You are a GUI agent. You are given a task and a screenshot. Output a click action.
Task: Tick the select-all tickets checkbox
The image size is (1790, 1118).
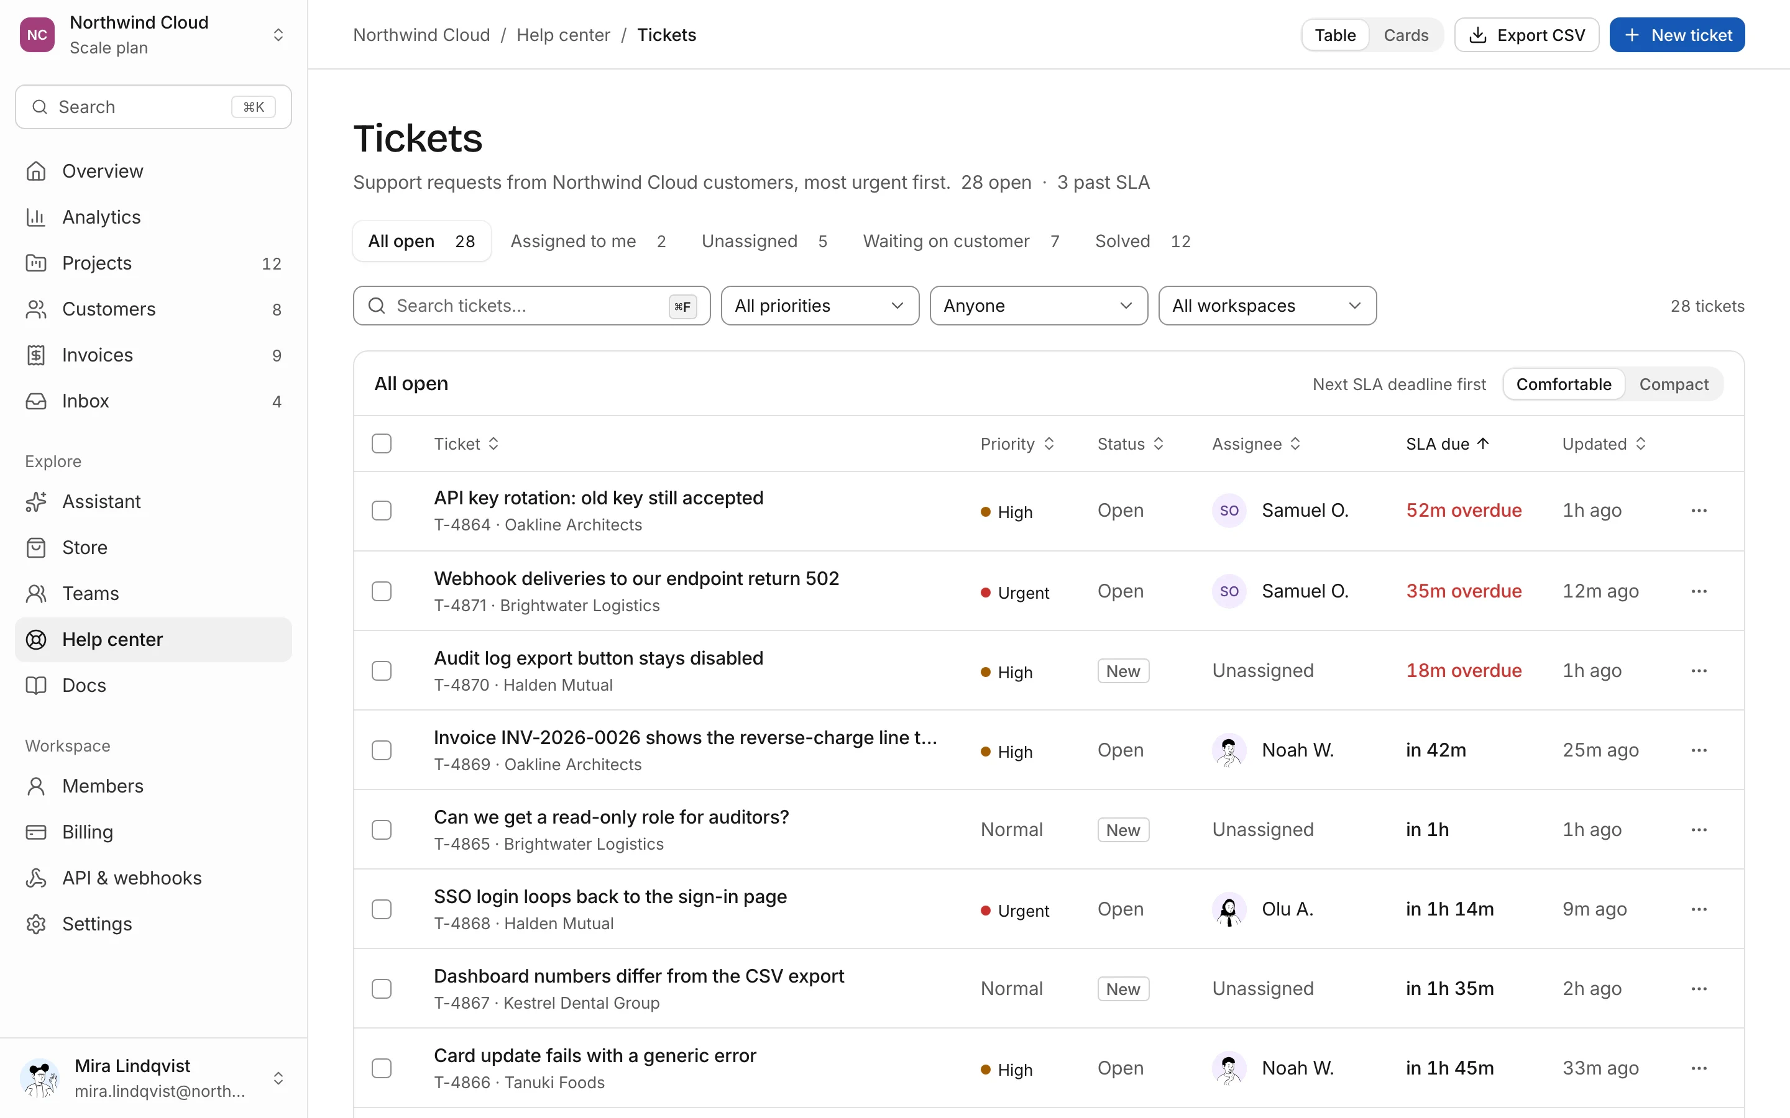(x=382, y=443)
